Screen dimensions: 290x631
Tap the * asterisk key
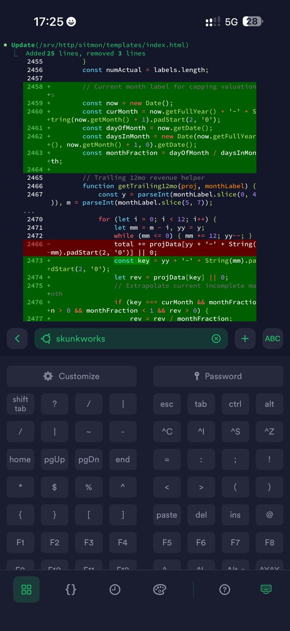20,487
